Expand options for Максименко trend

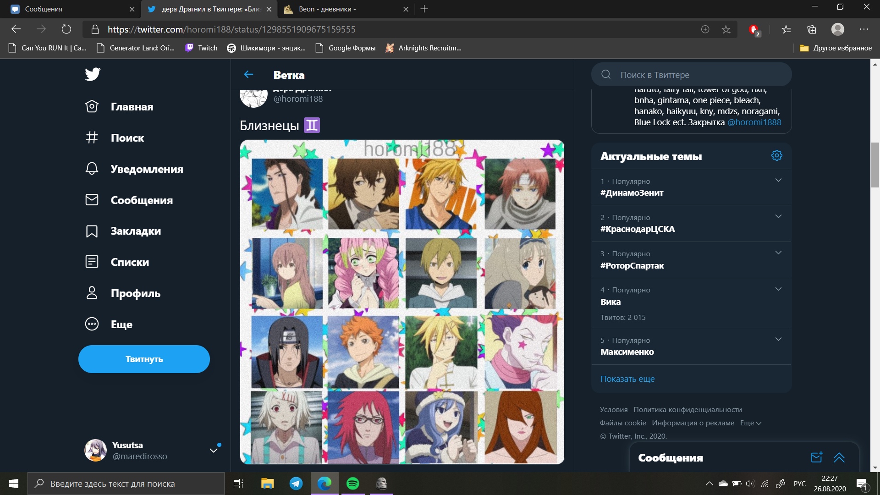pyautogui.click(x=778, y=339)
